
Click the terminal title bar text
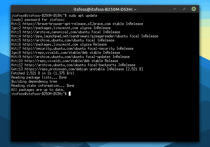coord(105,9)
